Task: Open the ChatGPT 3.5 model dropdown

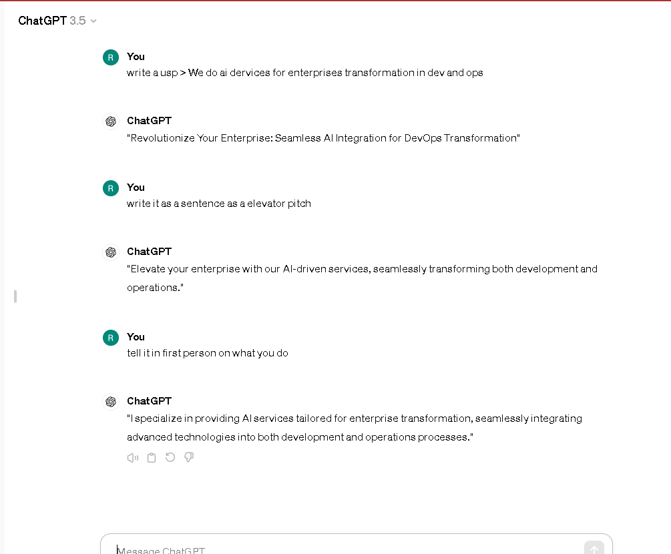Action: click(57, 21)
